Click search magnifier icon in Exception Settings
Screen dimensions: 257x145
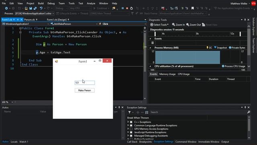249,112
